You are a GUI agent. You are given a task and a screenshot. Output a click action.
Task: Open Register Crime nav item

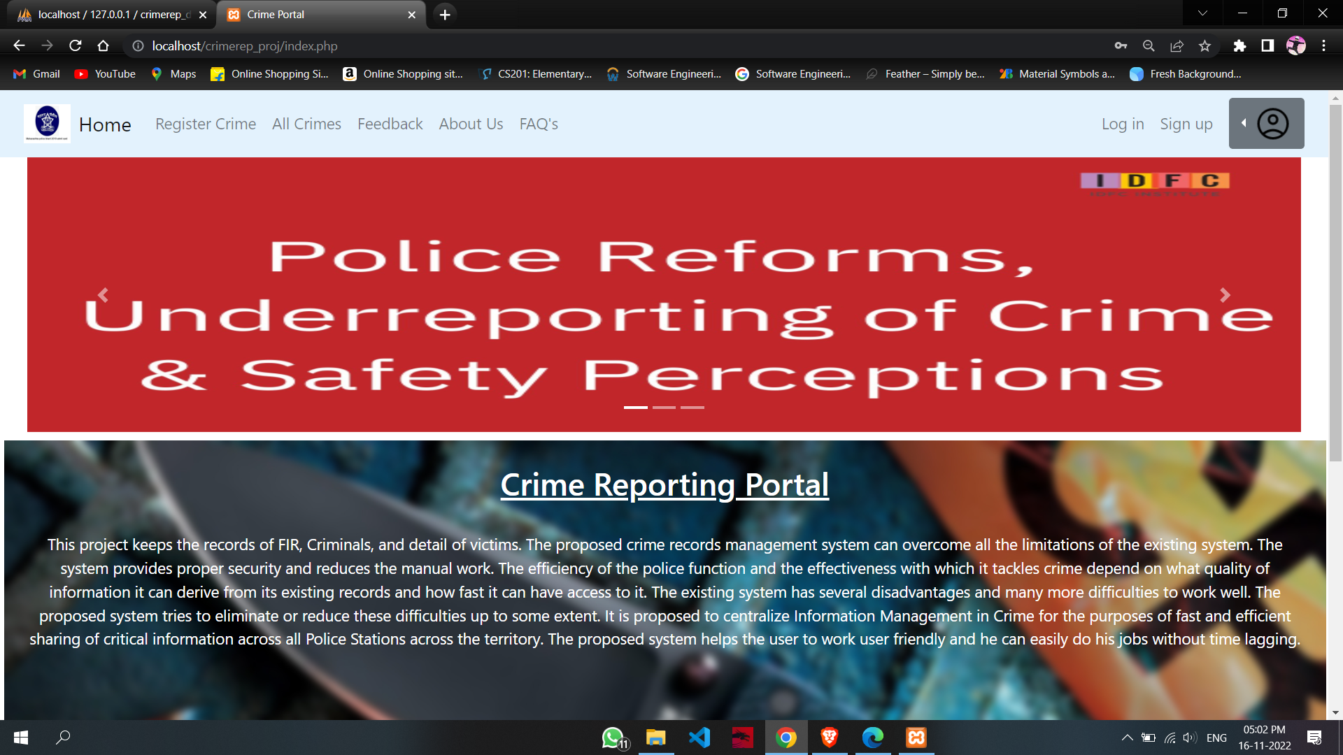[x=205, y=124]
